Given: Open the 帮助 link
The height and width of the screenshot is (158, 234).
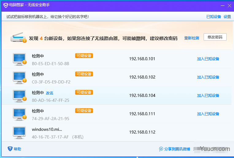Looking at the screenshot, I should 17,149.
